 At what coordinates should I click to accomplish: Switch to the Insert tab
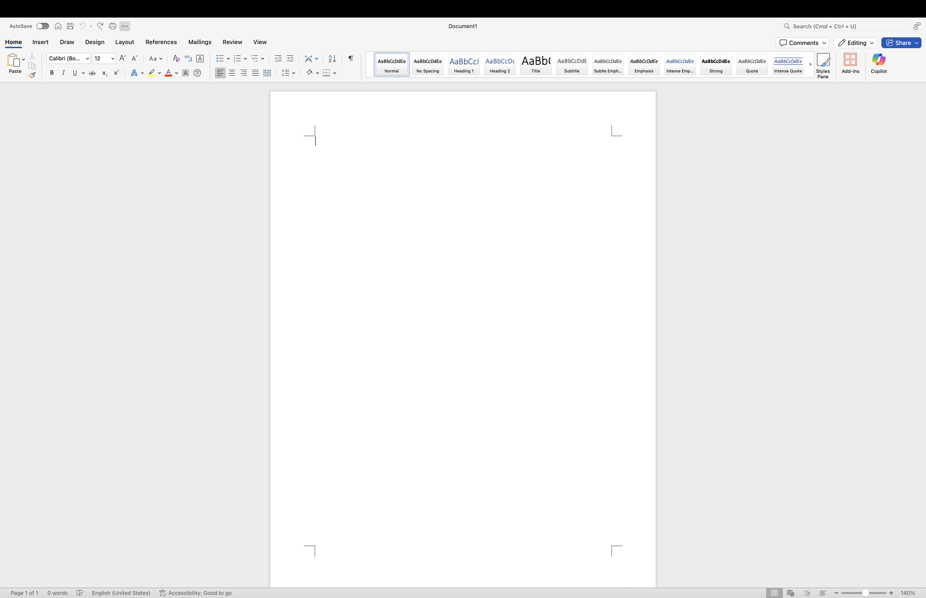coord(41,42)
